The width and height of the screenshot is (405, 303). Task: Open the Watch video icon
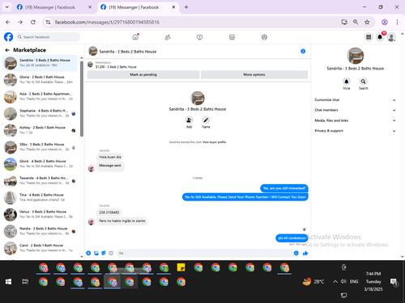click(x=199, y=37)
